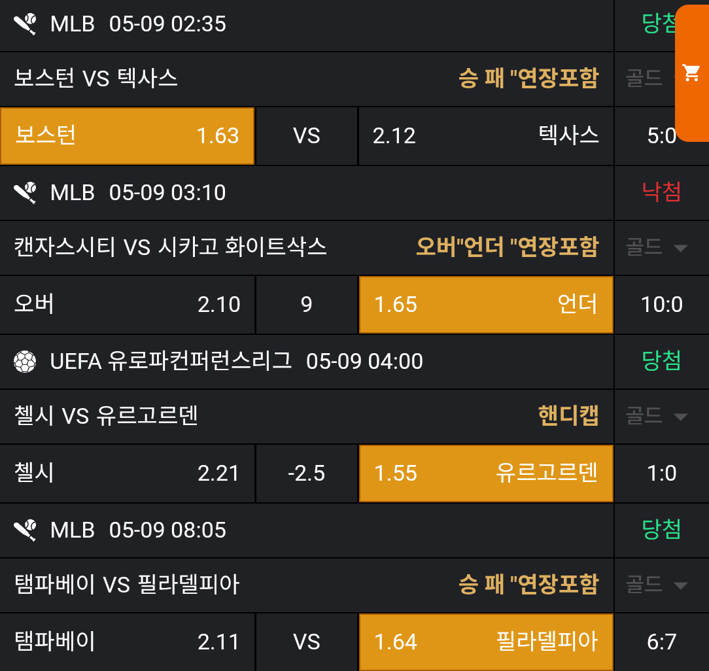Toggle the 보스턴 1.63 bet selection

click(127, 136)
